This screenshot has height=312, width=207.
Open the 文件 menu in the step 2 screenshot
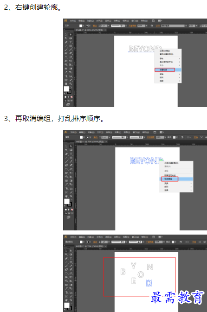(x=73, y=21)
